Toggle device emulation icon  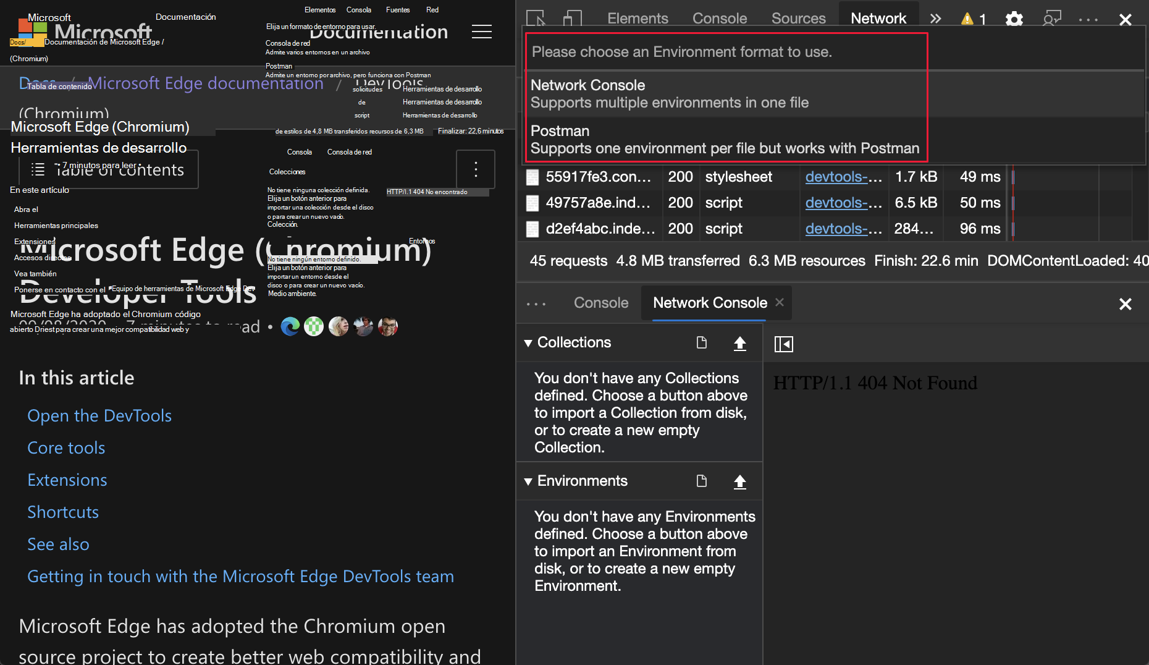(572, 19)
